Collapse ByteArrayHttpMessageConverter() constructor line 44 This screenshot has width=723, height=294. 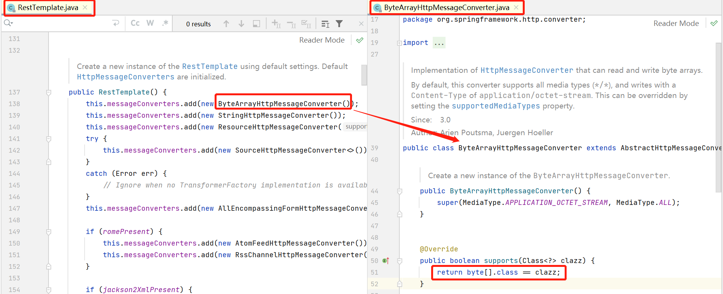(399, 191)
